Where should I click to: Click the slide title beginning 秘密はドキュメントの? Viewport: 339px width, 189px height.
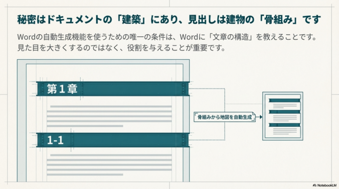coord(169,19)
